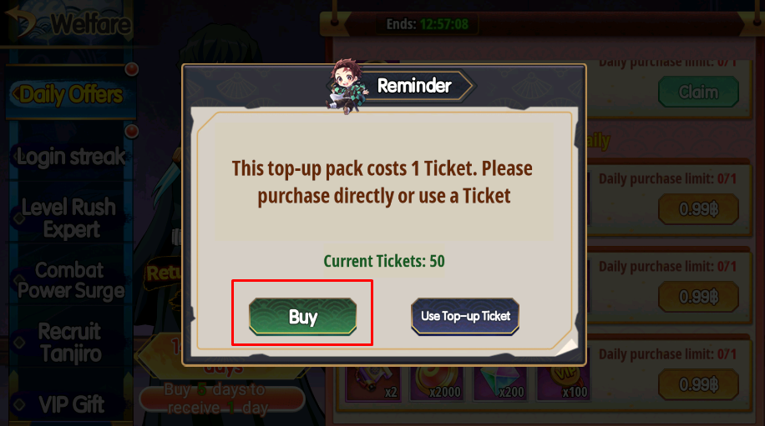Click the x200 diamond reward icon

[500, 383]
